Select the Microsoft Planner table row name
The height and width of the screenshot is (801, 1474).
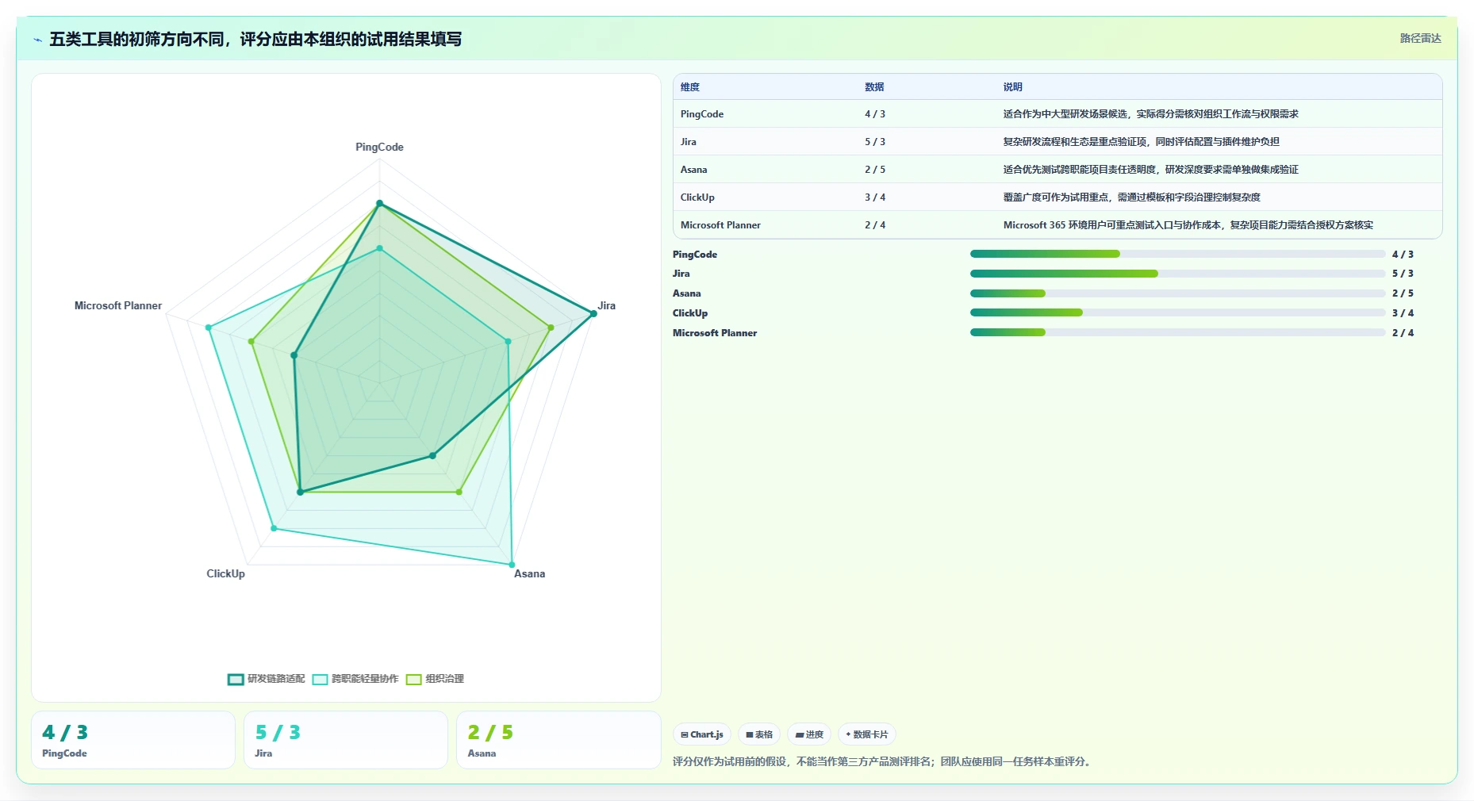[720, 225]
